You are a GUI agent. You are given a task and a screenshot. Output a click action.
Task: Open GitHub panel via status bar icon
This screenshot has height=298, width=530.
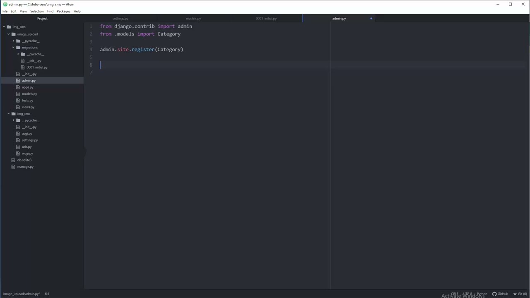(500, 294)
